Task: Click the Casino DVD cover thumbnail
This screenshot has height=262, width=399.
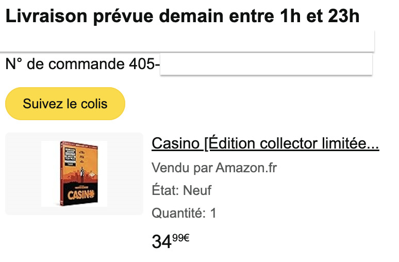Action: click(x=74, y=173)
